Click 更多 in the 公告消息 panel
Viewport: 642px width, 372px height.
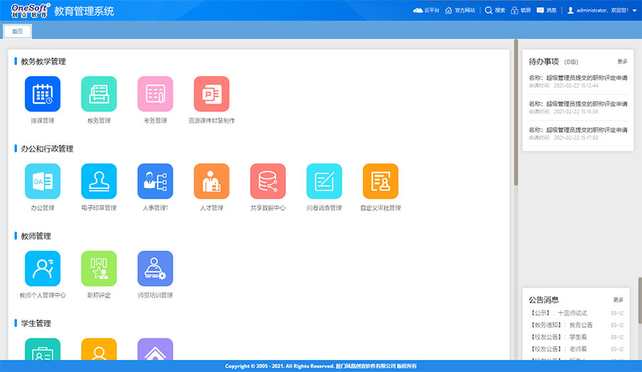(618, 300)
